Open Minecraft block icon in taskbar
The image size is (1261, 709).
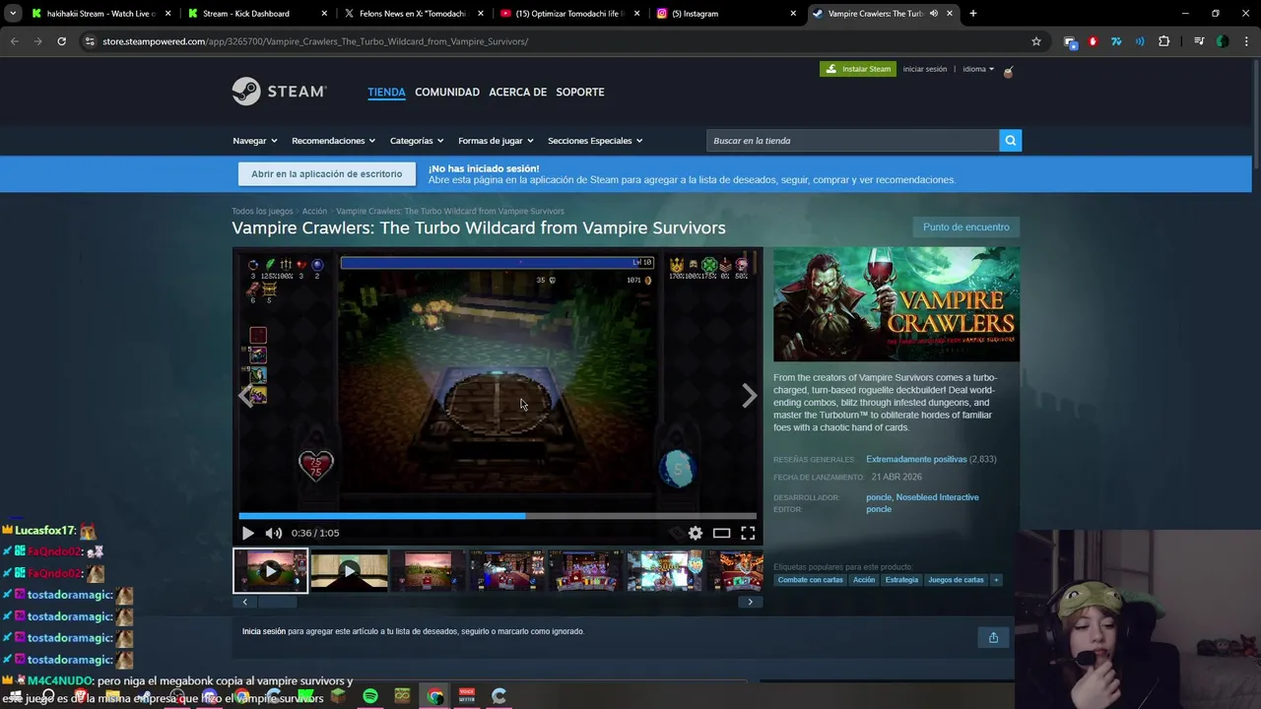tap(338, 696)
